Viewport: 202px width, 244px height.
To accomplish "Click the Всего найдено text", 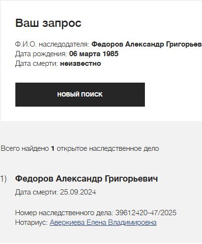I will coord(25,148).
